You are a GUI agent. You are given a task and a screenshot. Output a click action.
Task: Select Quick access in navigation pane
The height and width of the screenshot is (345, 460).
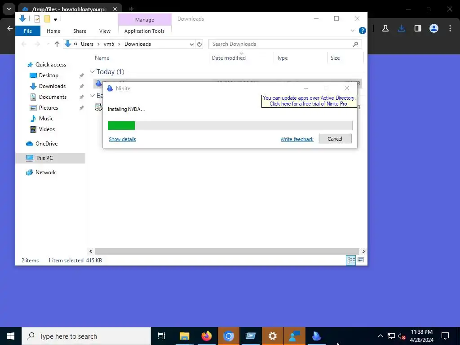pos(51,65)
